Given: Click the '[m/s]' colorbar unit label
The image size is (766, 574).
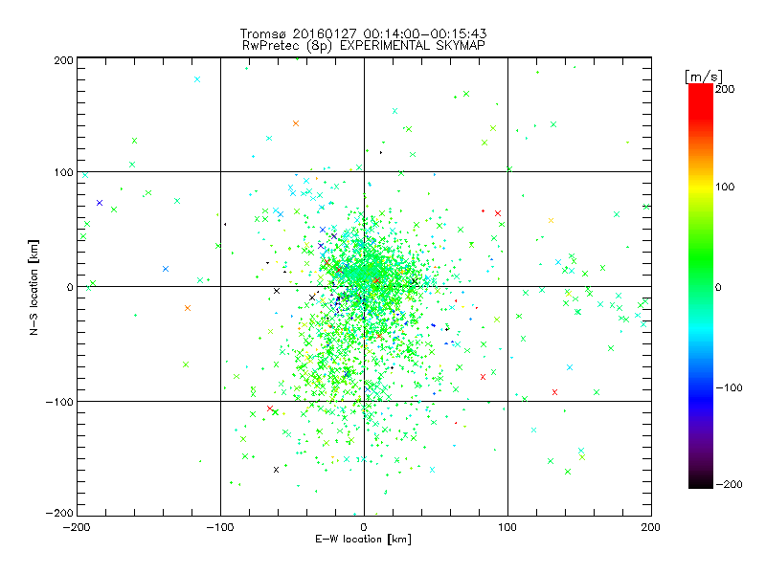Looking at the screenshot, I should (703, 77).
